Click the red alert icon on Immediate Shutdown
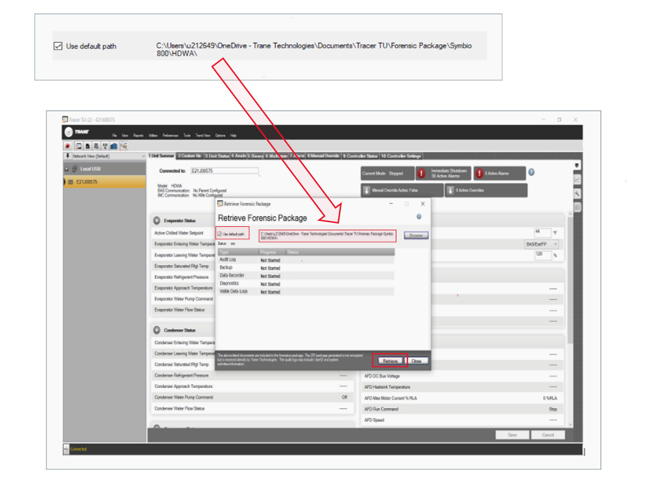655x496 pixels. (422, 173)
